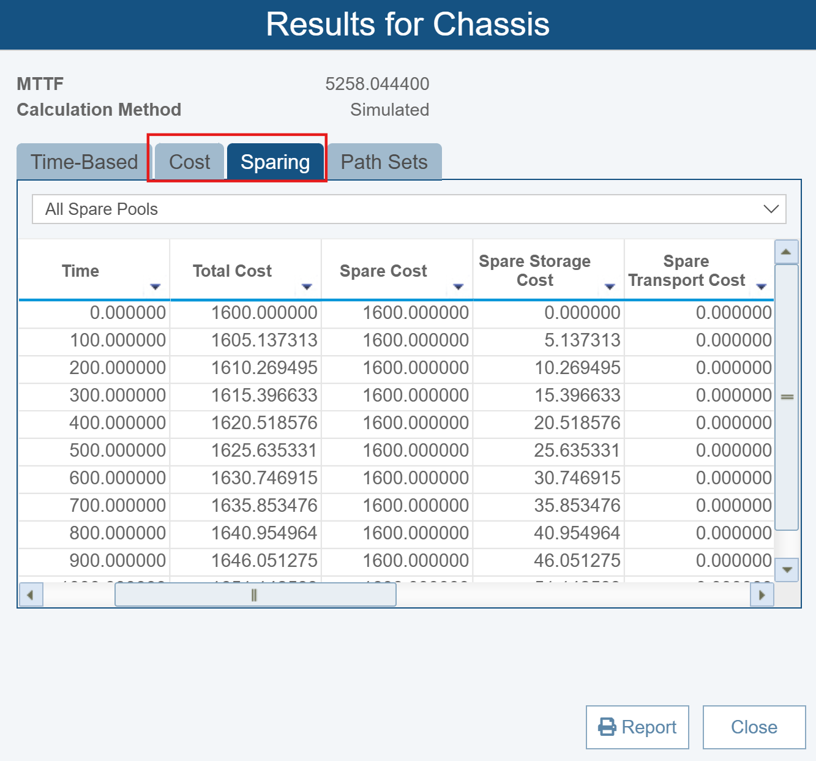Click the Spare Storage Cost column header
Image resolution: width=816 pixels, height=761 pixels.
click(x=534, y=270)
